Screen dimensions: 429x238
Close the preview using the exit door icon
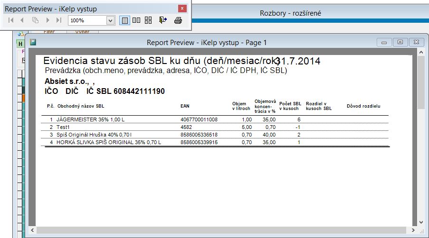pos(163,20)
